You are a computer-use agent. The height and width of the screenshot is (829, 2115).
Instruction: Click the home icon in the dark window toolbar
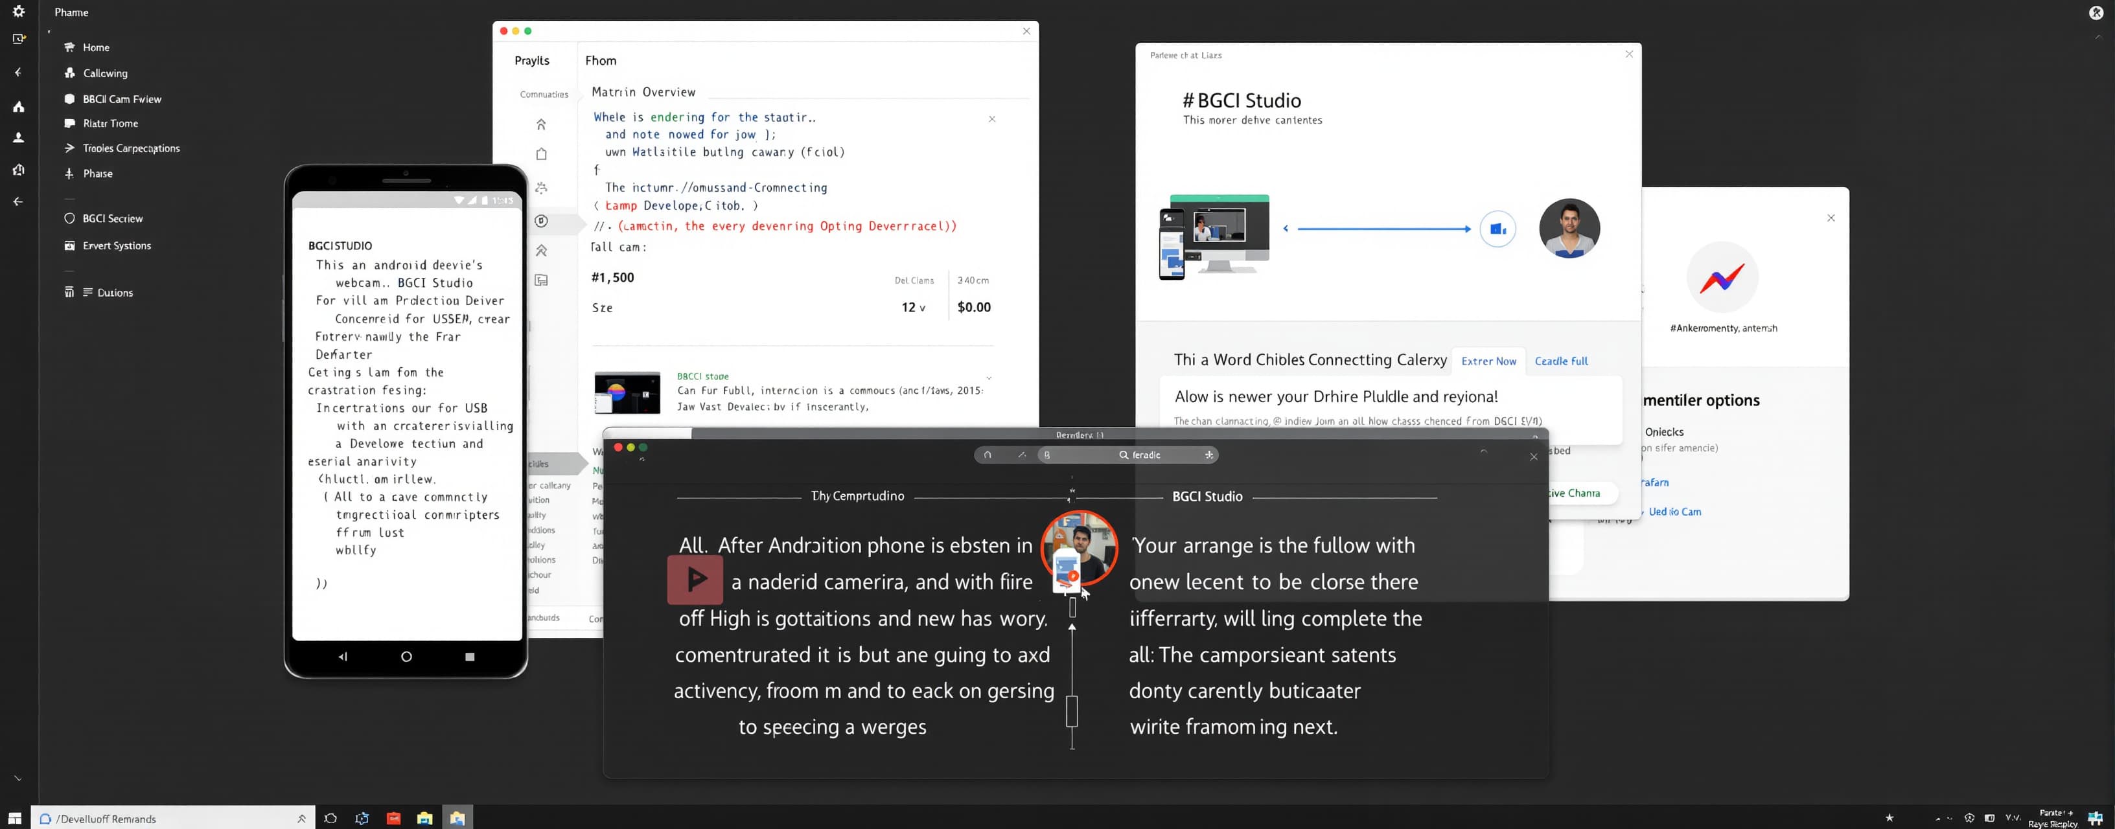click(x=988, y=455)
